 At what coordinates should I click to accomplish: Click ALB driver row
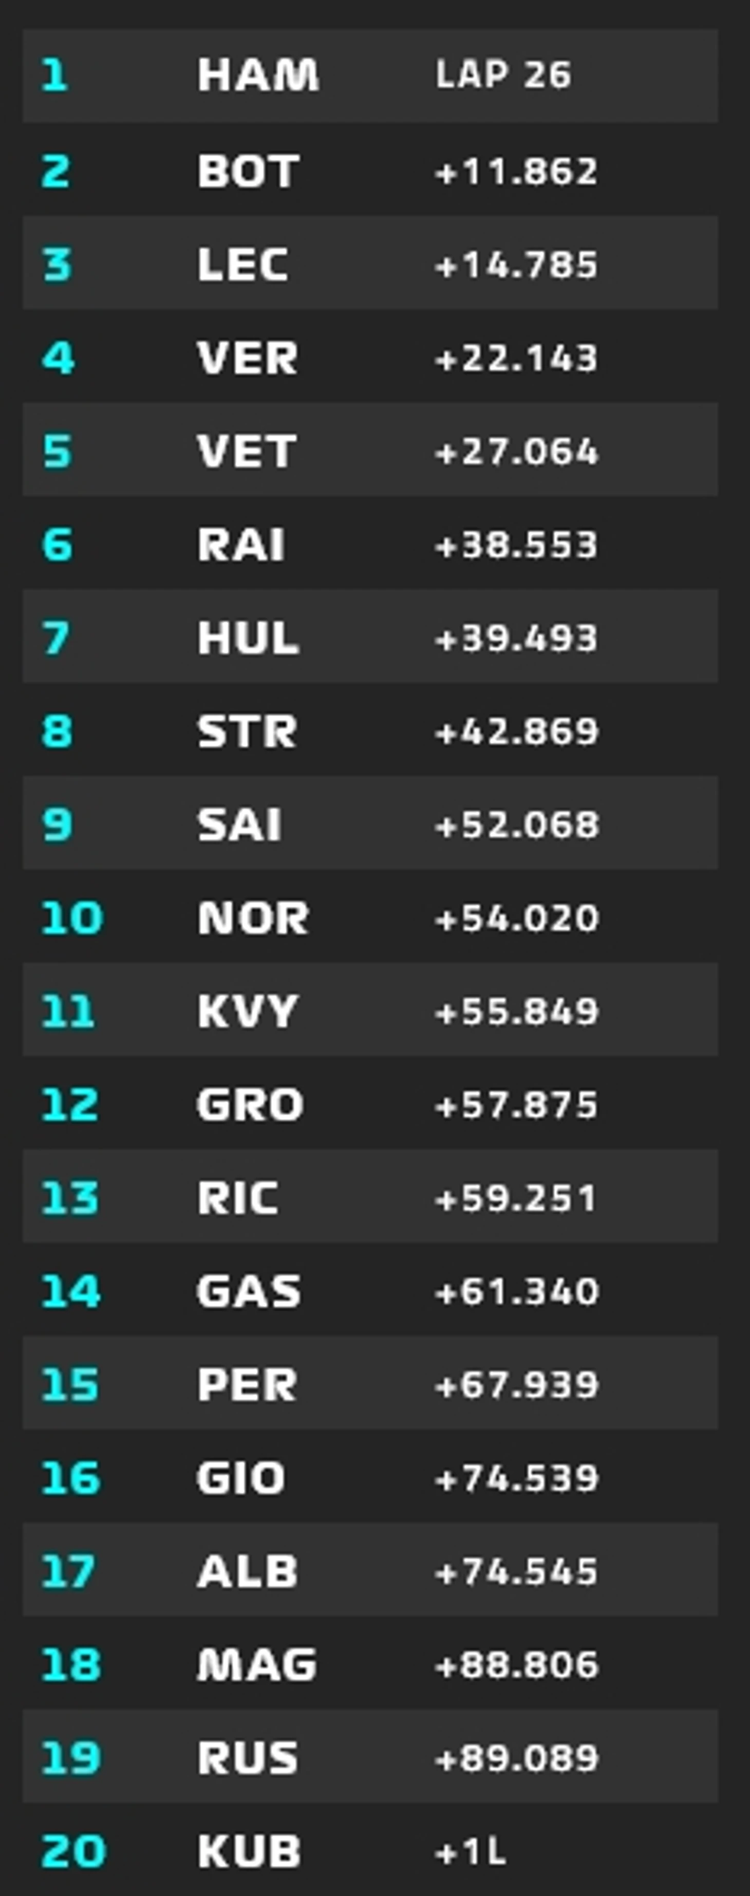(370, 1569)
